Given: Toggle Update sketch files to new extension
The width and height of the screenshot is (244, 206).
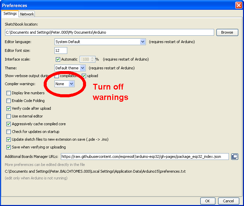Looking at the screenshot, I should coord(8,139).
